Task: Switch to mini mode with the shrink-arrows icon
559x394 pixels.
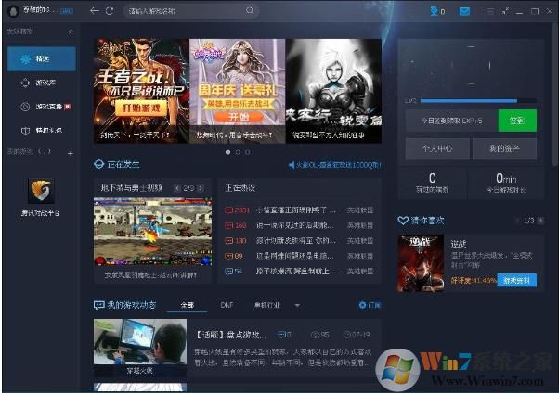Action: (x=505, y=11)
